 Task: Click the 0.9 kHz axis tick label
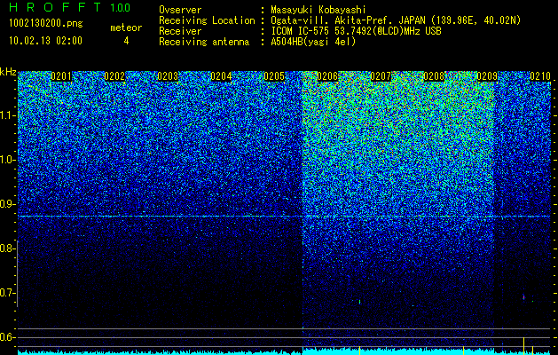coord(7,204)
